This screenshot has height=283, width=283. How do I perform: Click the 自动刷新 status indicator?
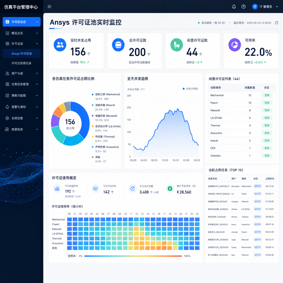coord(211,23)
